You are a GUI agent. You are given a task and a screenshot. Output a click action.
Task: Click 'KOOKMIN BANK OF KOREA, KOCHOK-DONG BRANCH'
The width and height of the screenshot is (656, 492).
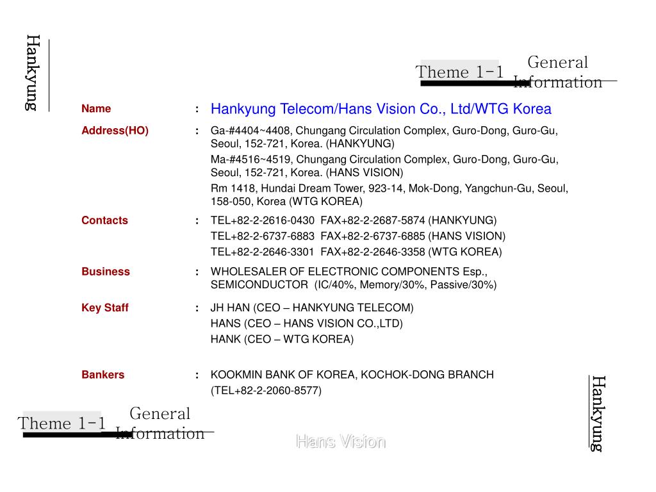coord(352,375)
